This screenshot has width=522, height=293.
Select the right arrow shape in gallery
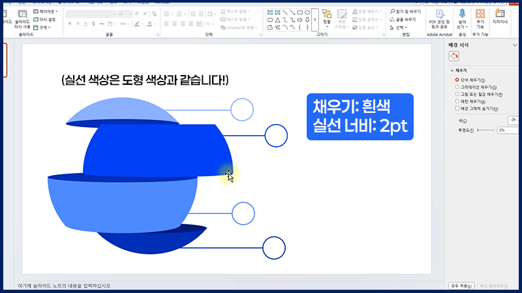click(x=300, y=20)
